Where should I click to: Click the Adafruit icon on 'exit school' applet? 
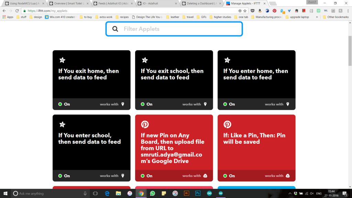click(x=145, y=60)
